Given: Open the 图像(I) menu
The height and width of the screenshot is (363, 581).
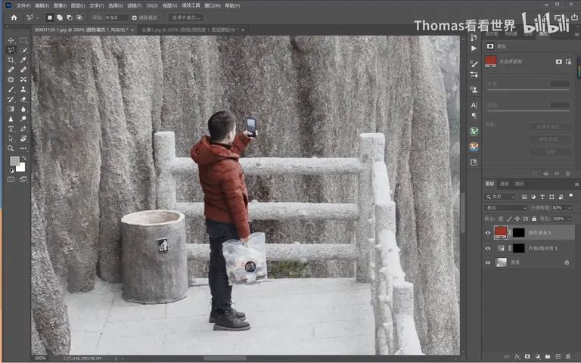Looking at the screenshot, I should pos(60,5).
